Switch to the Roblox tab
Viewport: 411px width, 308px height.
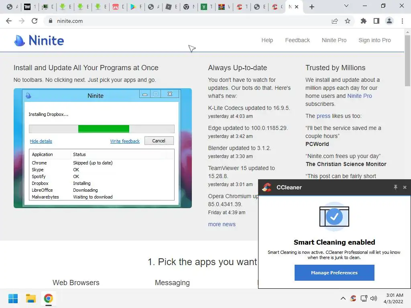click(171, 7)
